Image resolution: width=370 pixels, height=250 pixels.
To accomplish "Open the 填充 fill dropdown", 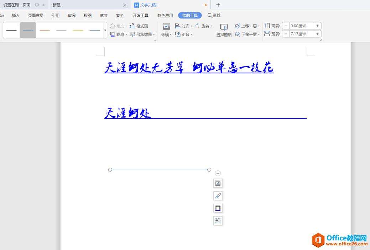I will pos(119,26).
